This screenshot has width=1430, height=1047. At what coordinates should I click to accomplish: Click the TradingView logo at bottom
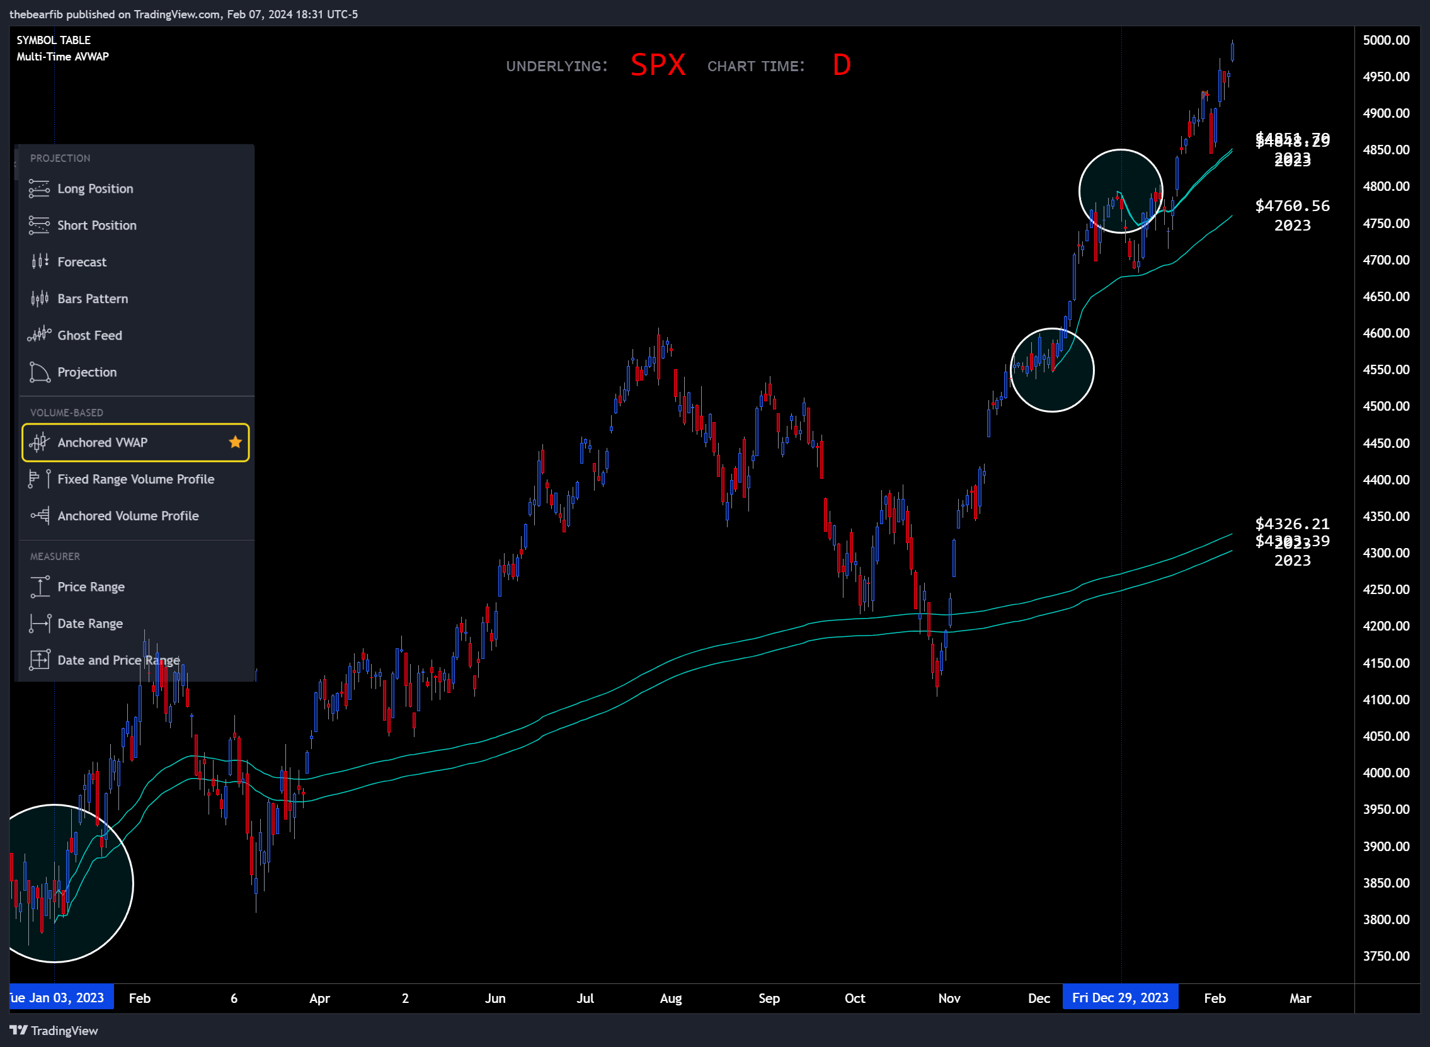click(54, 1031)
